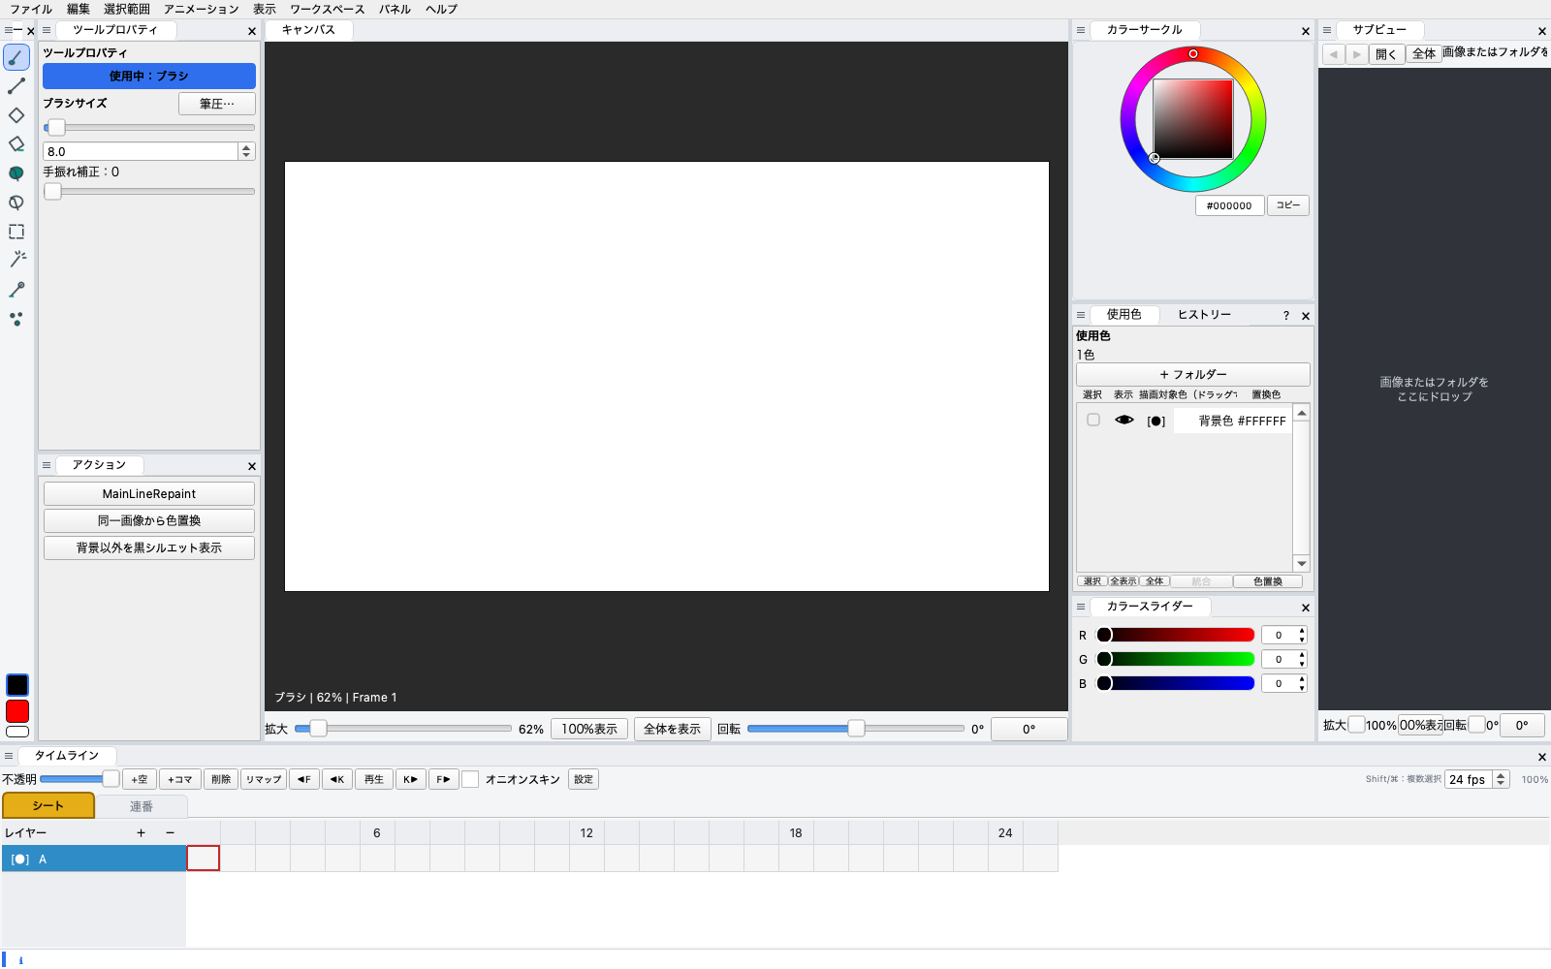Select the Brush tool in the toolbar

[x=16, y=57]
